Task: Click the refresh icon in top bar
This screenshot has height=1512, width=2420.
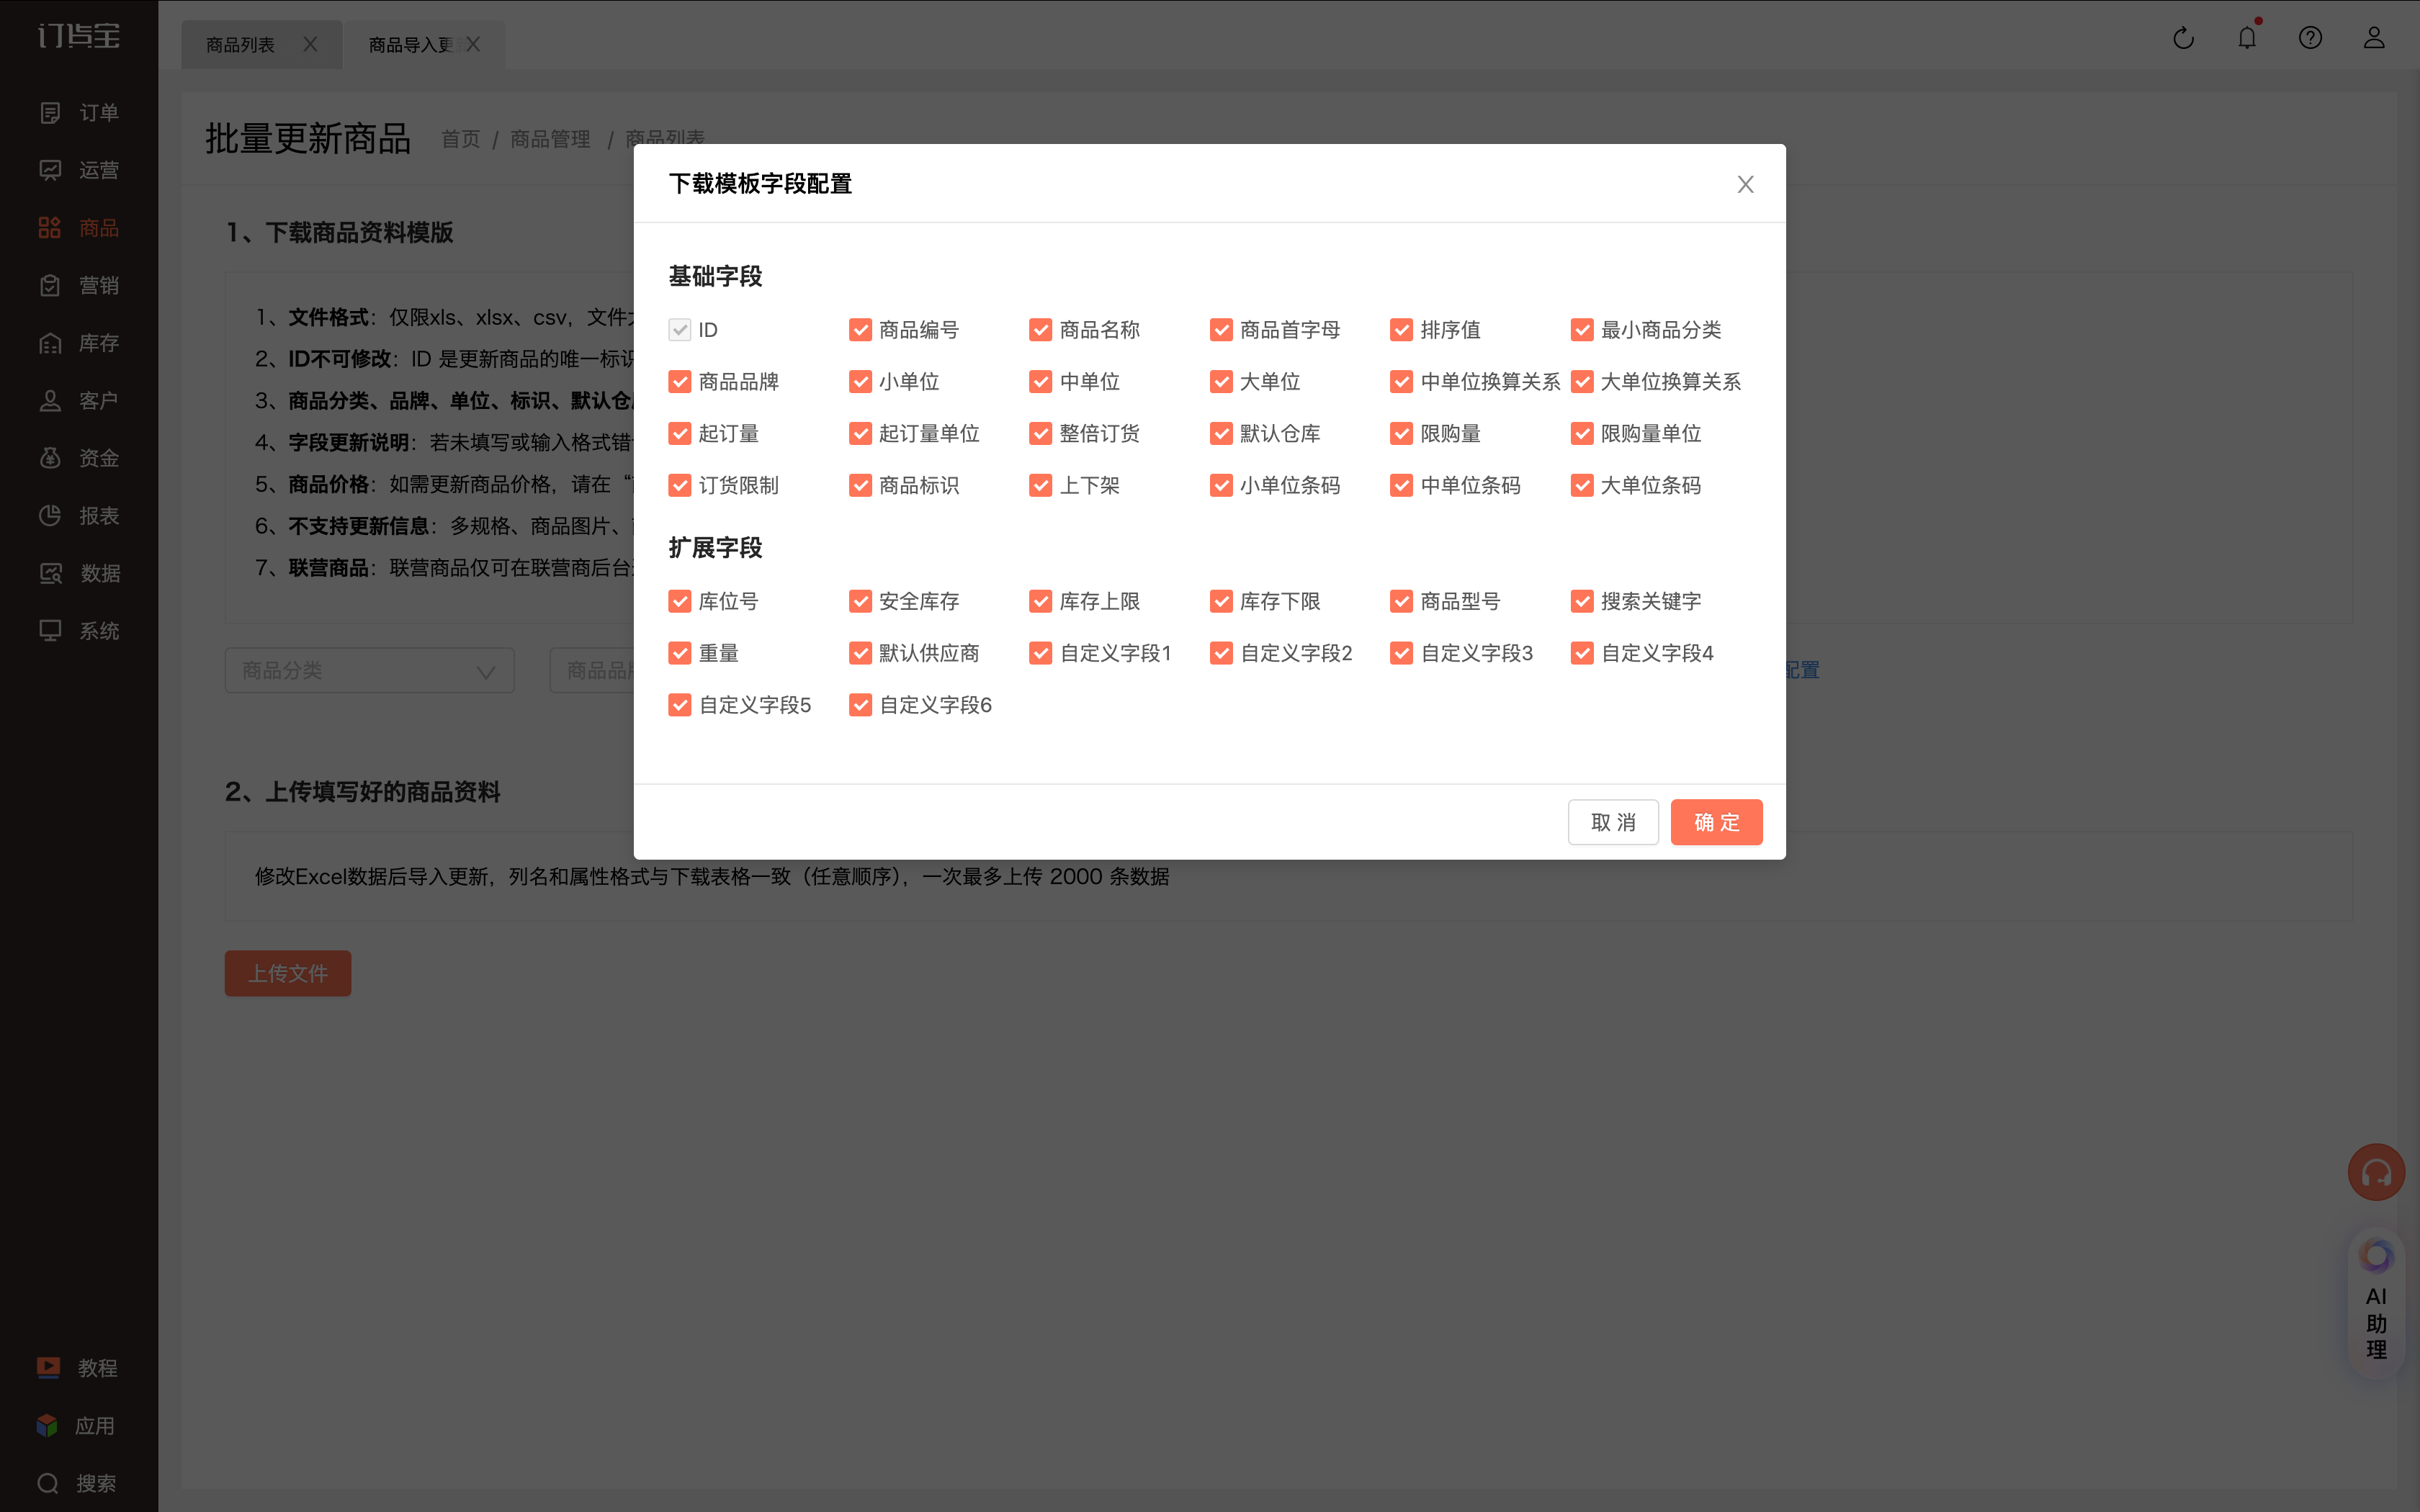Action: 2183,38
